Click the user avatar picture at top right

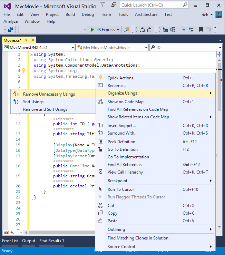(218, 14)
